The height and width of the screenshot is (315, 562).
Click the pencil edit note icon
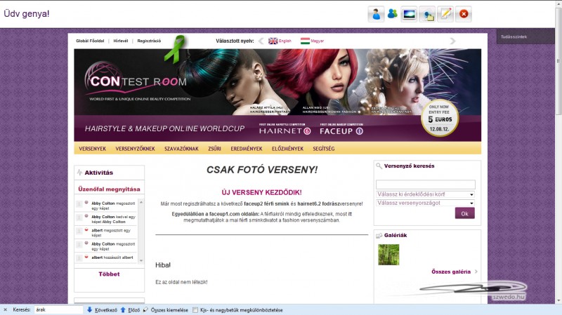point(445,14)
